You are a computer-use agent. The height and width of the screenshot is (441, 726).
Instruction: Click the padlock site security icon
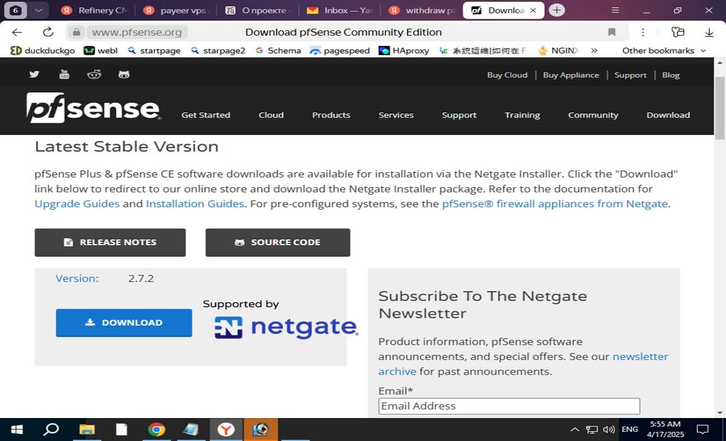pyautogui.click(x=76, y=32)
